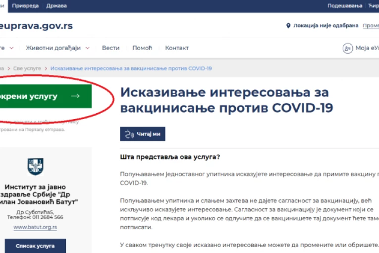
Task: Expand the Услуге menu chevron
Action: coord(11,48)
